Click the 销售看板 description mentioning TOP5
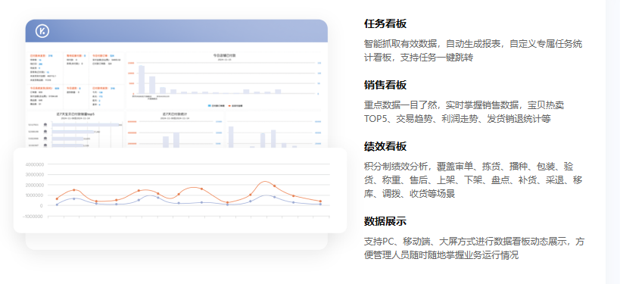This screenshot has height=284, width=620. (x=464, y=112)
